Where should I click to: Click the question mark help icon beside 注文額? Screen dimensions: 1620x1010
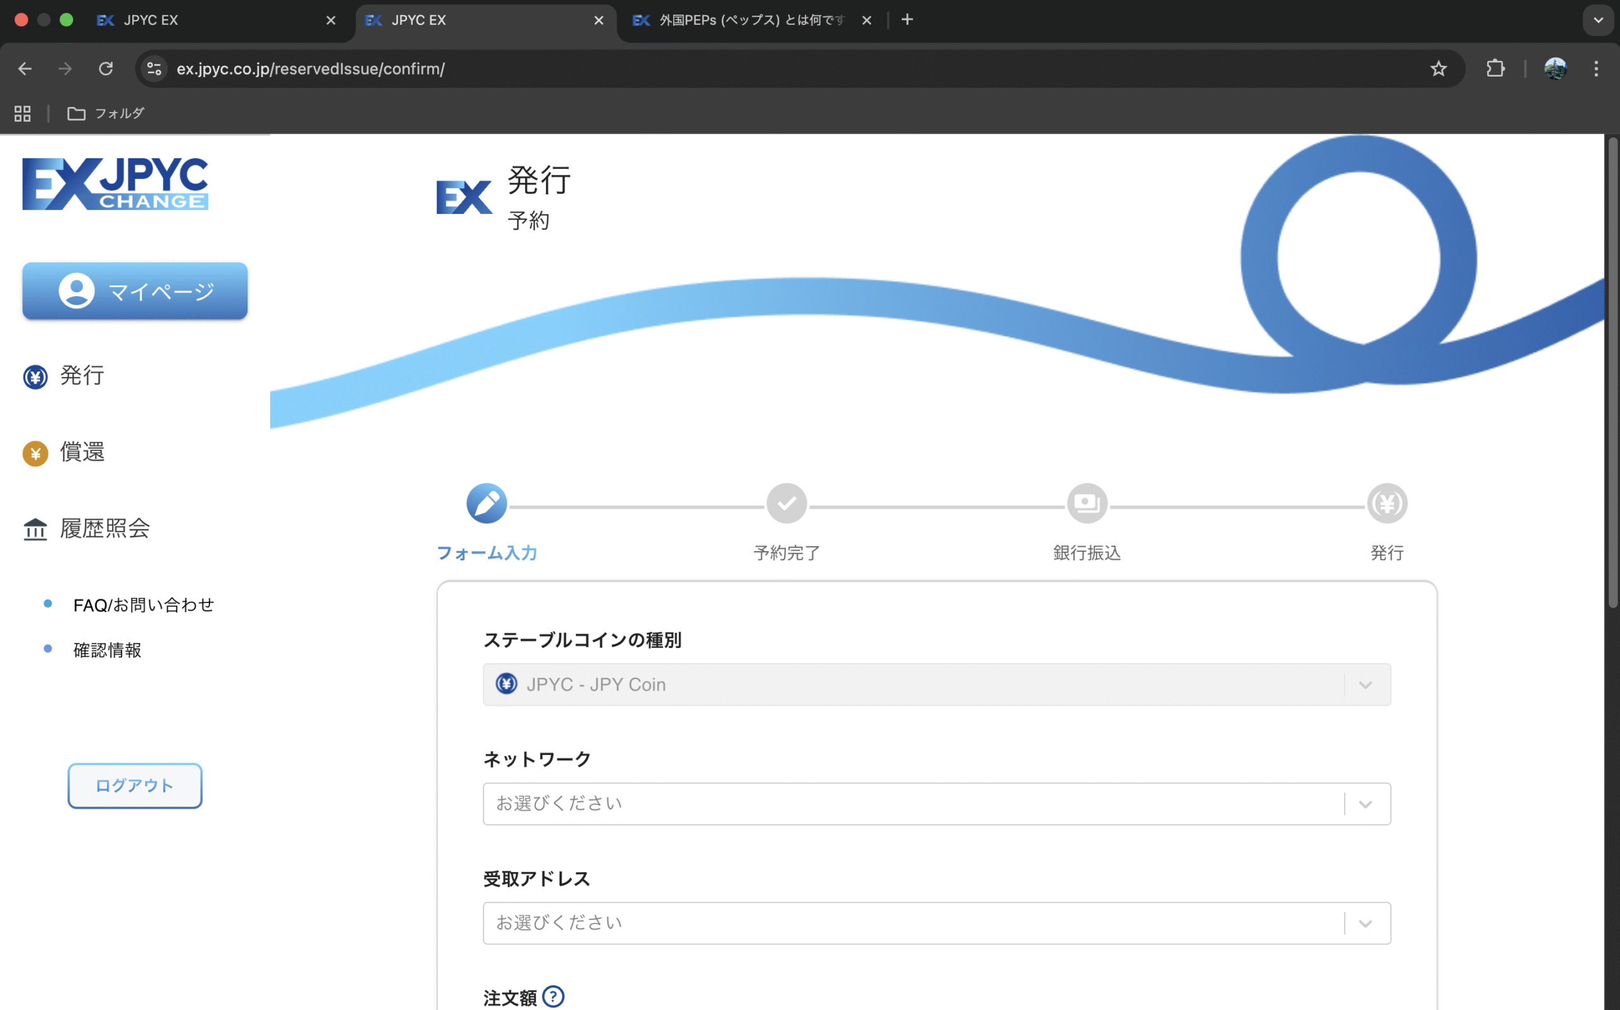click(553, 996)
